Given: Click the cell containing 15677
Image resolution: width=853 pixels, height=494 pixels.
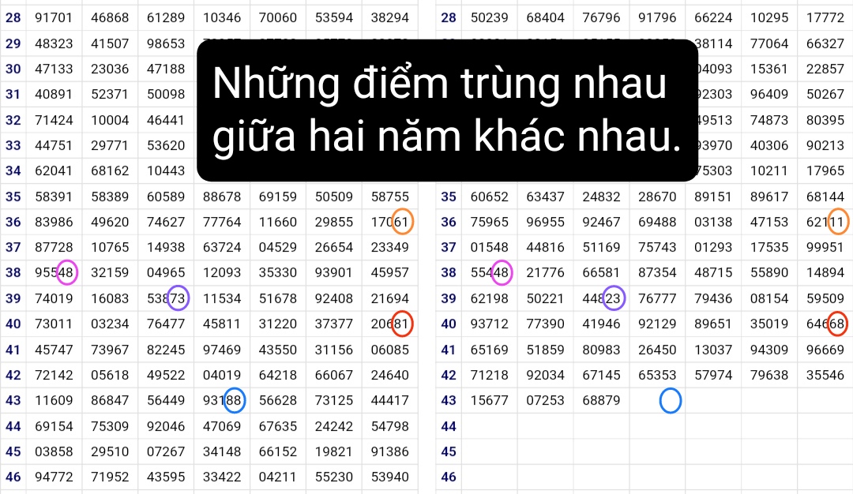Looking at the screenshot, I should tap(490, 400).
